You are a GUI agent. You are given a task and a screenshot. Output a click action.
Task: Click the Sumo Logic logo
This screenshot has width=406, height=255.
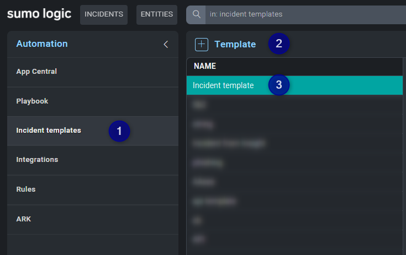[39, 14]
